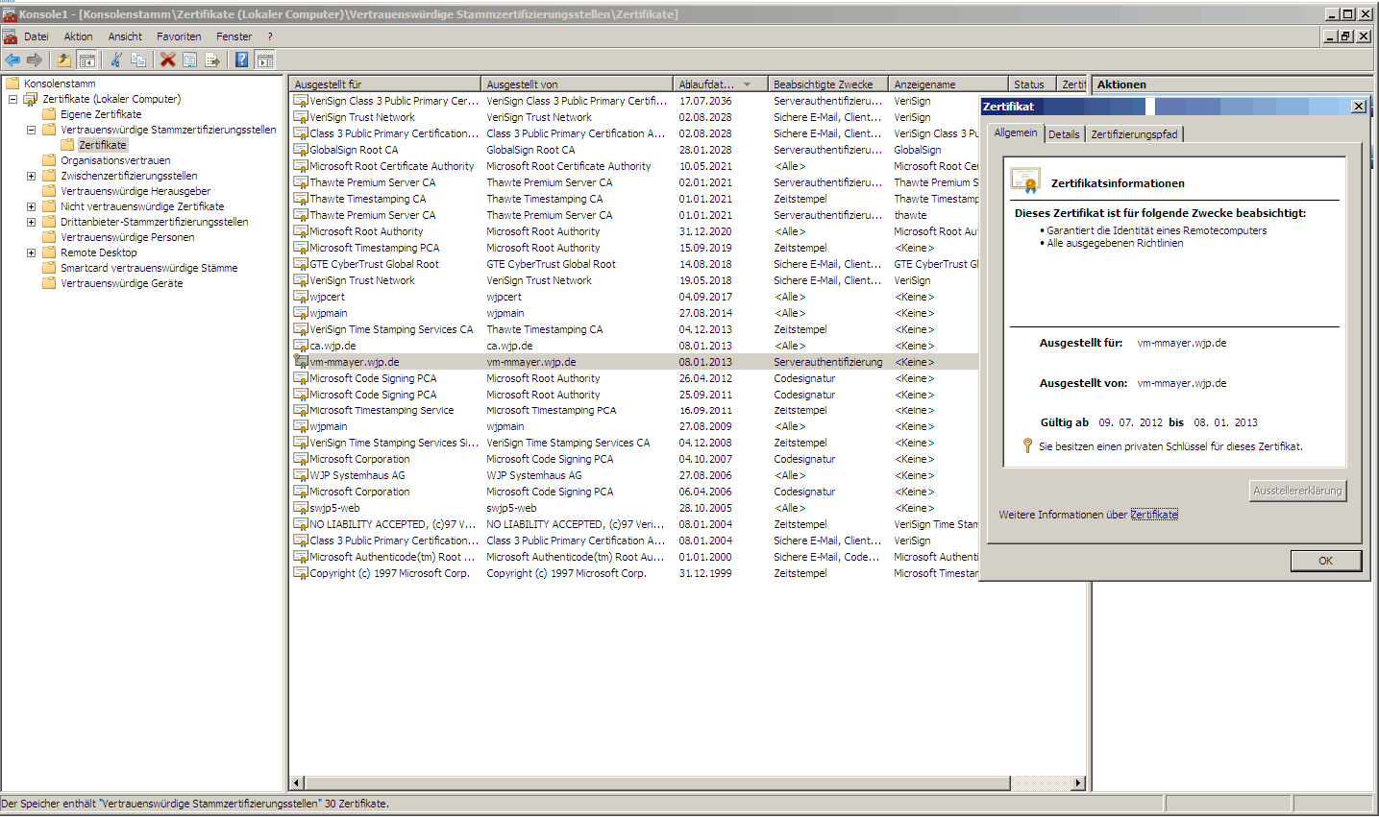Sort by the Ablaufdatum column header
Image resolution: width=1379 pixels, height=817 pixels.
coord(720,84)
